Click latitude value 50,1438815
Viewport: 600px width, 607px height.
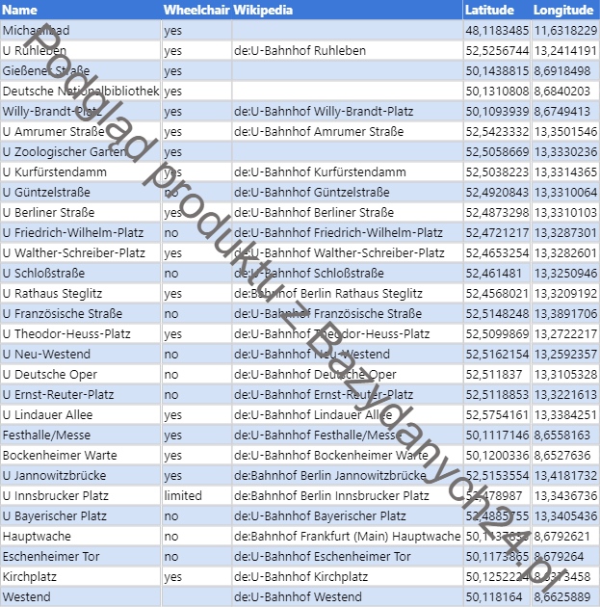(497, 71)
